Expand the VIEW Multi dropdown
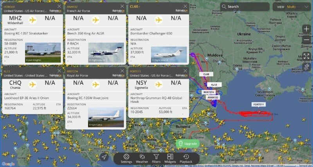This screenshot has width=313, height=167. click(x=292, y=7)
